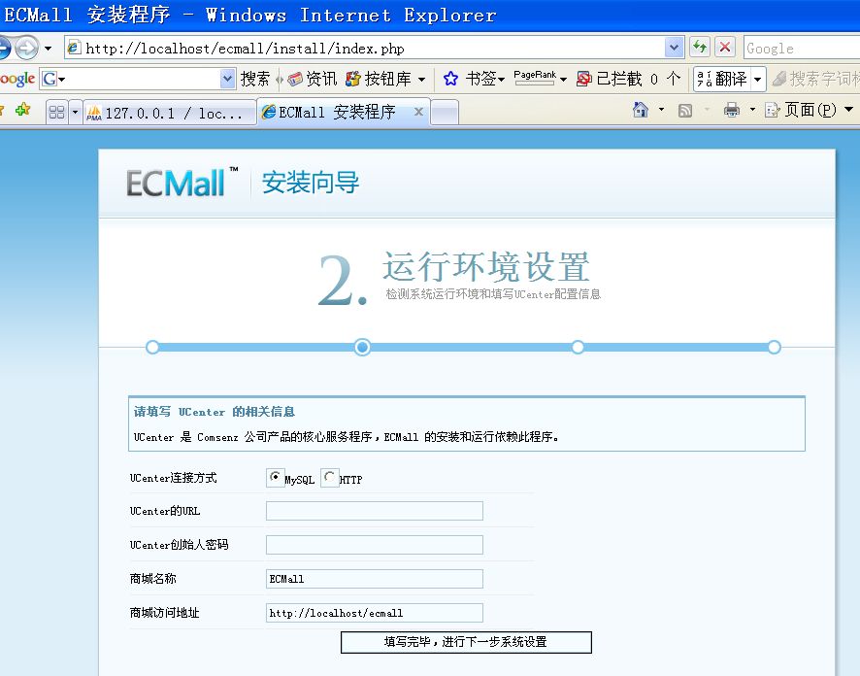Click the ECMall logo
The width and height of the screenshot is (860, 676).
182,183
